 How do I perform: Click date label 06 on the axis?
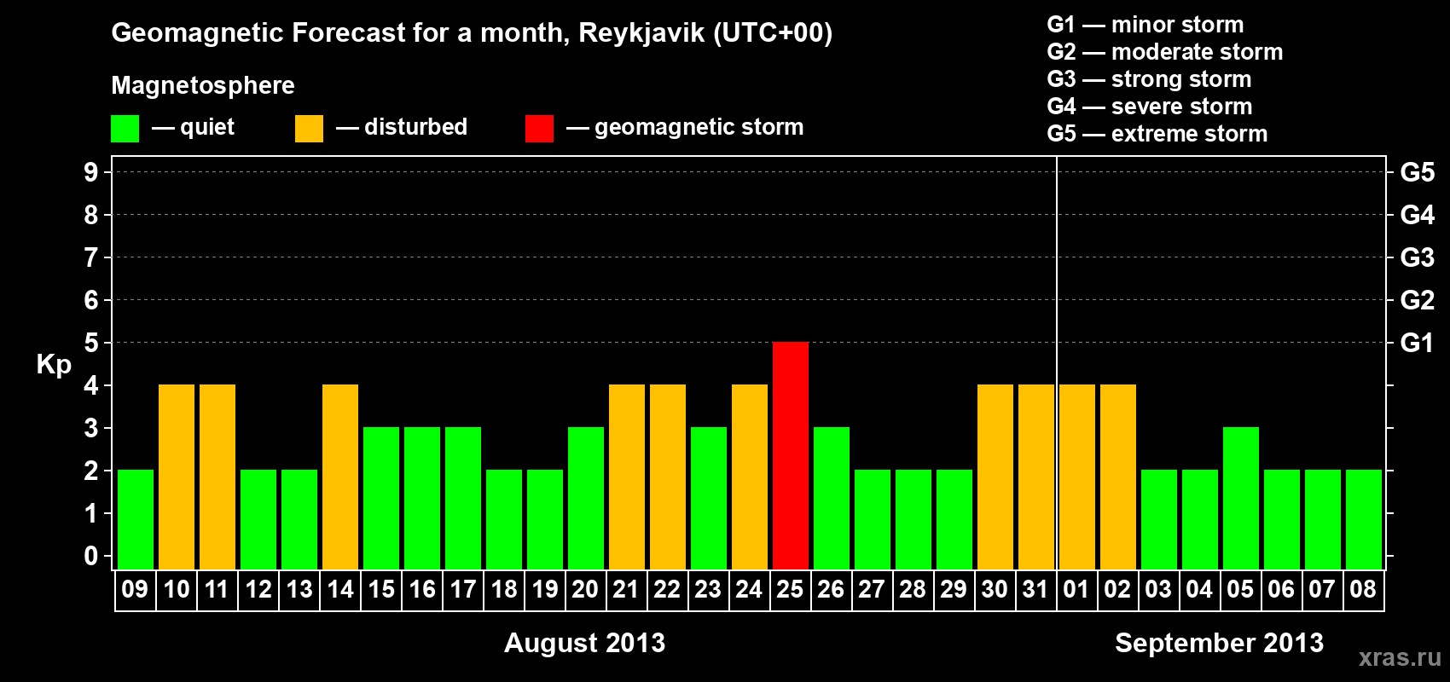pos(1281,590)
